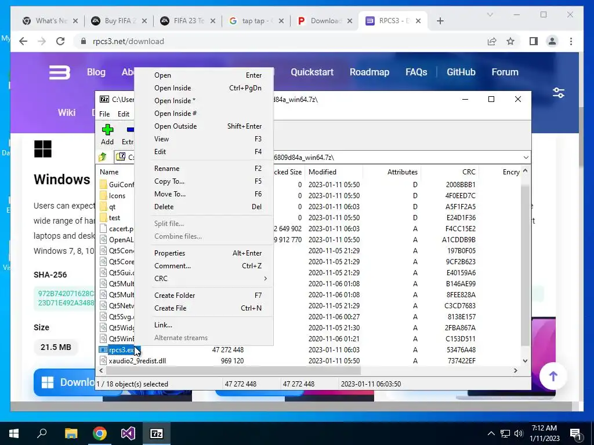Reload the page in Chrome
Viewport: 594px width, 445px height.
coord(60,41)
